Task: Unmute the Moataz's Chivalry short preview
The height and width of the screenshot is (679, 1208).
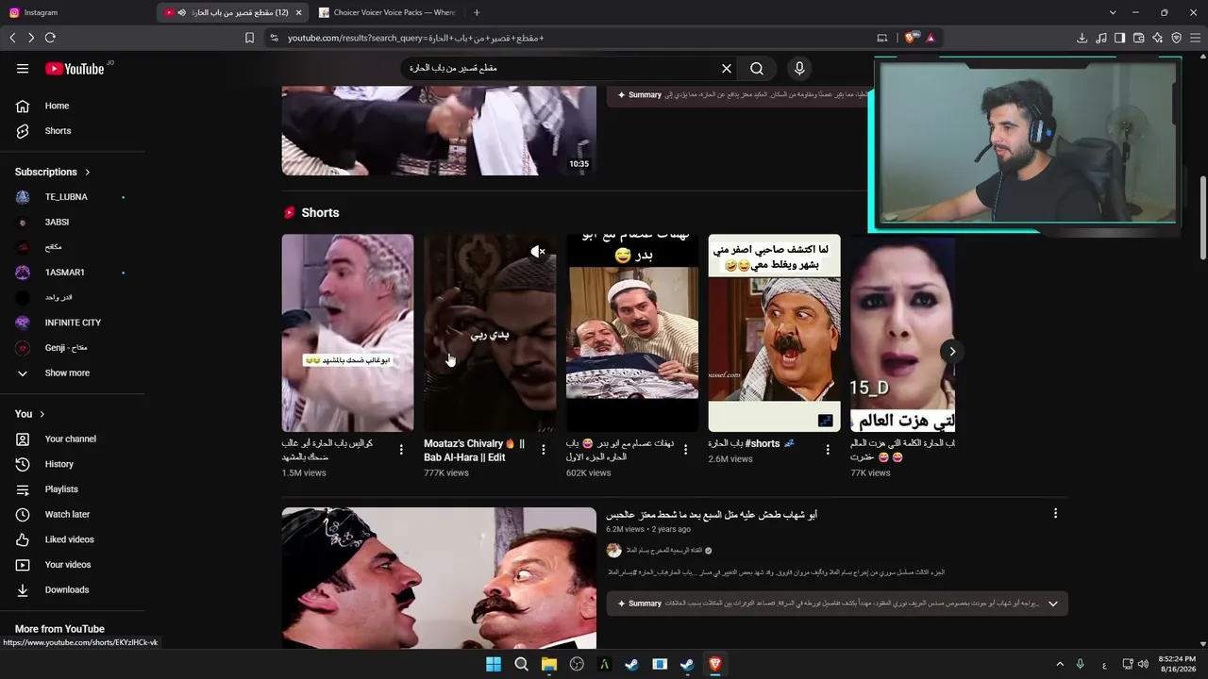Action: coord(538,252)
